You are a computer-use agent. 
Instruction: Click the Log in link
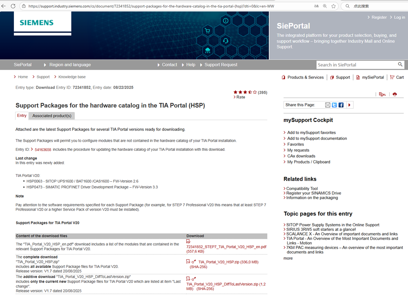pyautogui.click(x=399, y=18)
